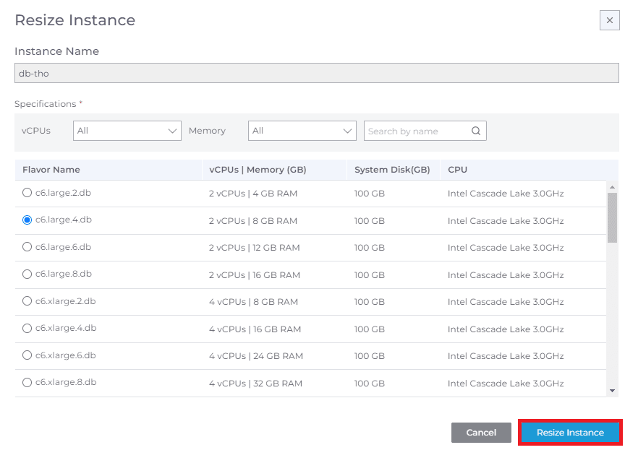
Task: Select the c6.large.4.db radio button
Action: click(27, 220)
